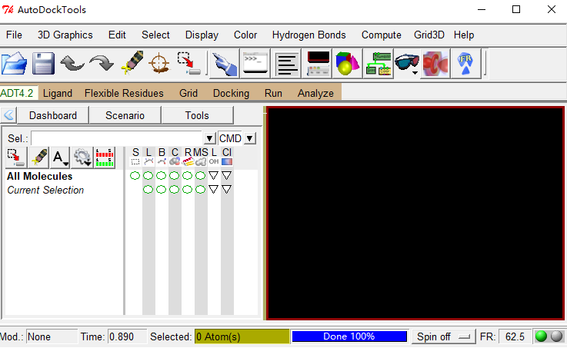
Task: Open the Python shell console icon
Action: point(255,64)
